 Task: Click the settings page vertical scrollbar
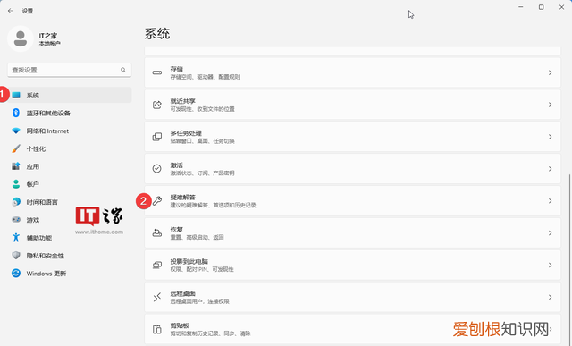point(569,259)
